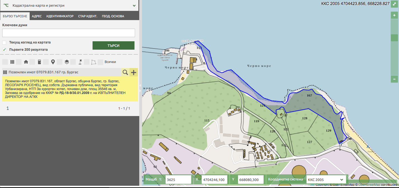This screenshot has height=188, width=399.
Task: Enable 'Текущ изглед на картата' checkbox
Action: tap(4, 43)
